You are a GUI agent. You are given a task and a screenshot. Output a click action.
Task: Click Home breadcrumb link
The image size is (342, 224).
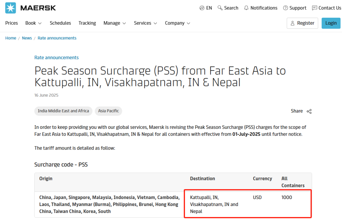click(11, 38)
